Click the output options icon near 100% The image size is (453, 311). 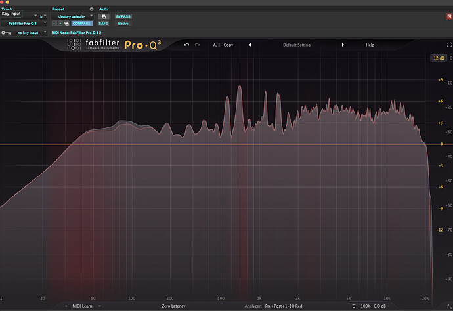tap(354, 306)
